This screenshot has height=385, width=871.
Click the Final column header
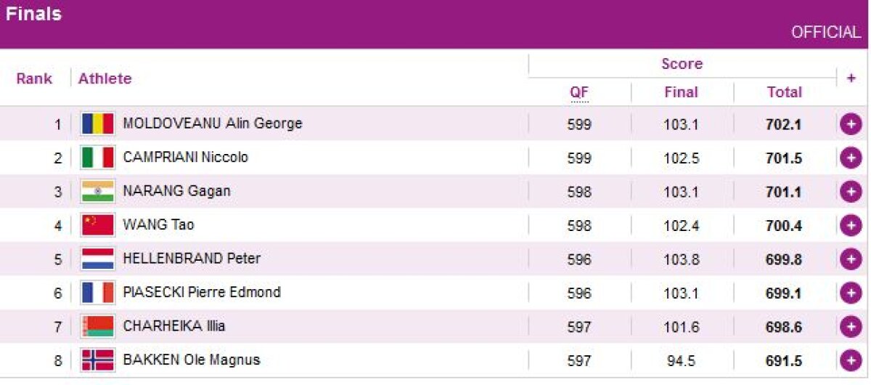point(681,92)
